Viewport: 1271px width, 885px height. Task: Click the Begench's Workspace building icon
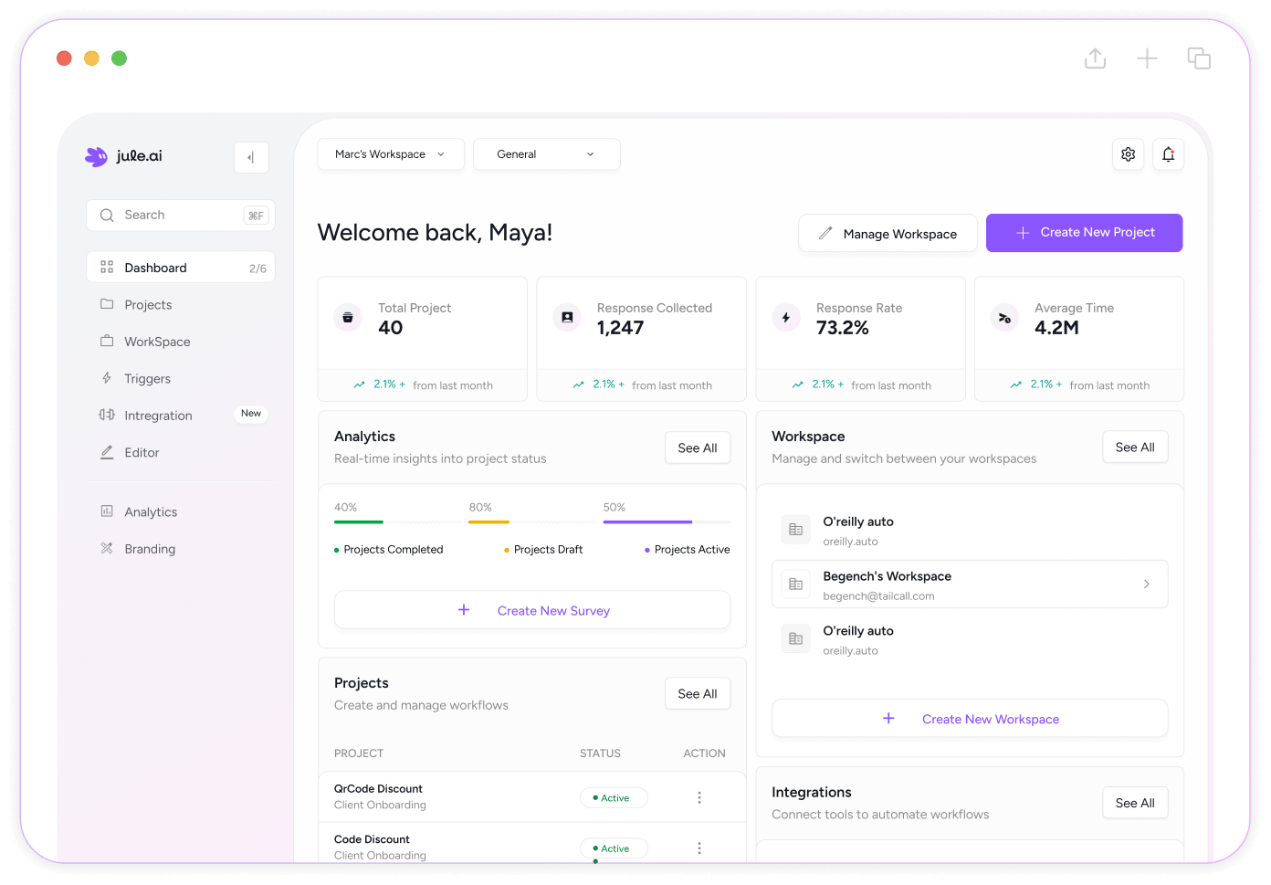[x=795, y=584]
